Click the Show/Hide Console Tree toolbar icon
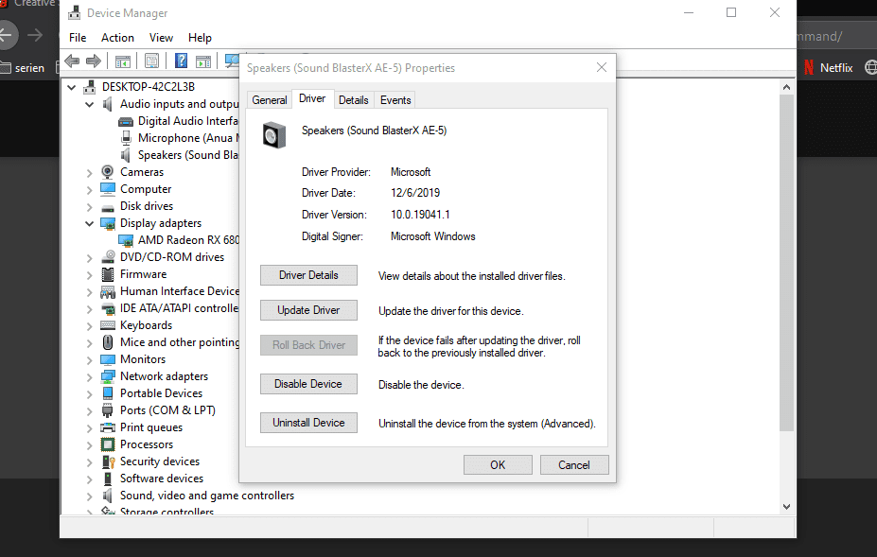 [122, 61]
